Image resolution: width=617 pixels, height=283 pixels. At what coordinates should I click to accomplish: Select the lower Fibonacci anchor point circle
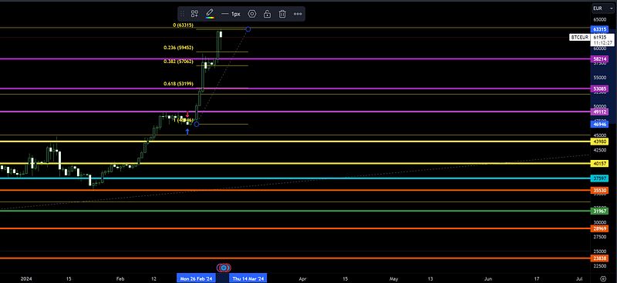pyautogui.click(x=197, y=124)
